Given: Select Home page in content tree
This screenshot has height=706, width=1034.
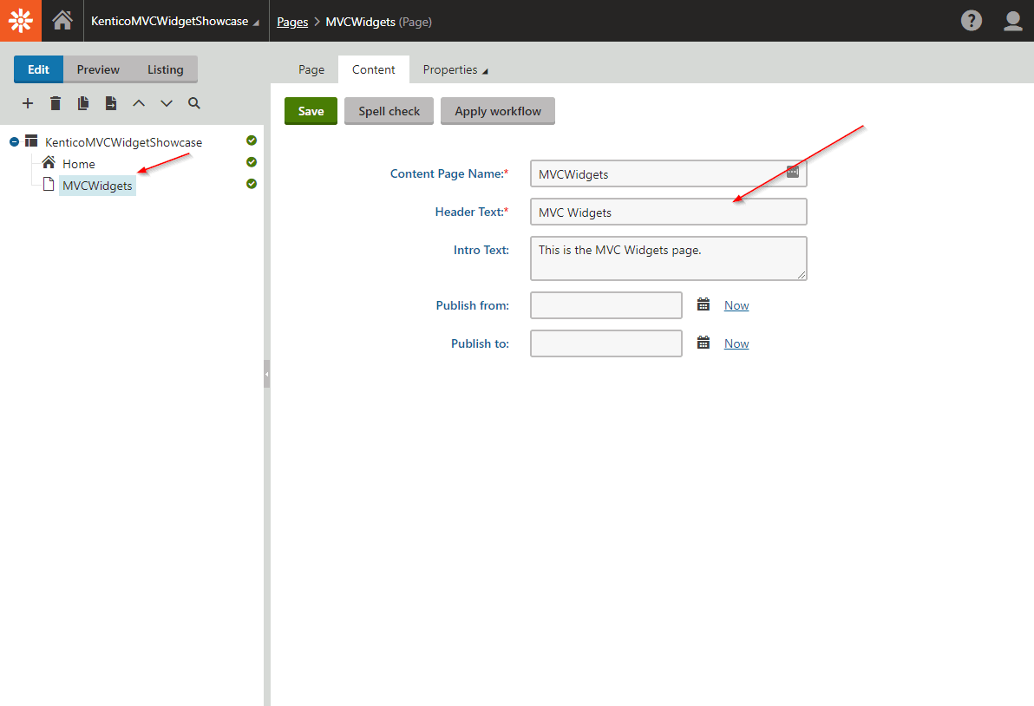Looking at the screenshot, I should click(78, 164).
